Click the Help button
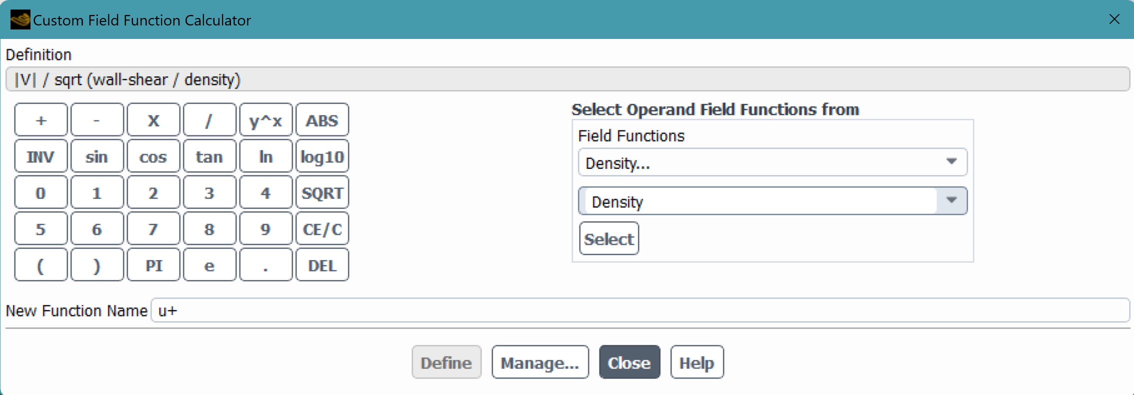The image size is (1134, 395). click(696, 362)
